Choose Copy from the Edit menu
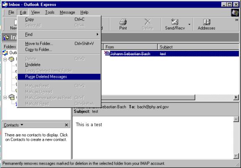 [x=59, y=19]
